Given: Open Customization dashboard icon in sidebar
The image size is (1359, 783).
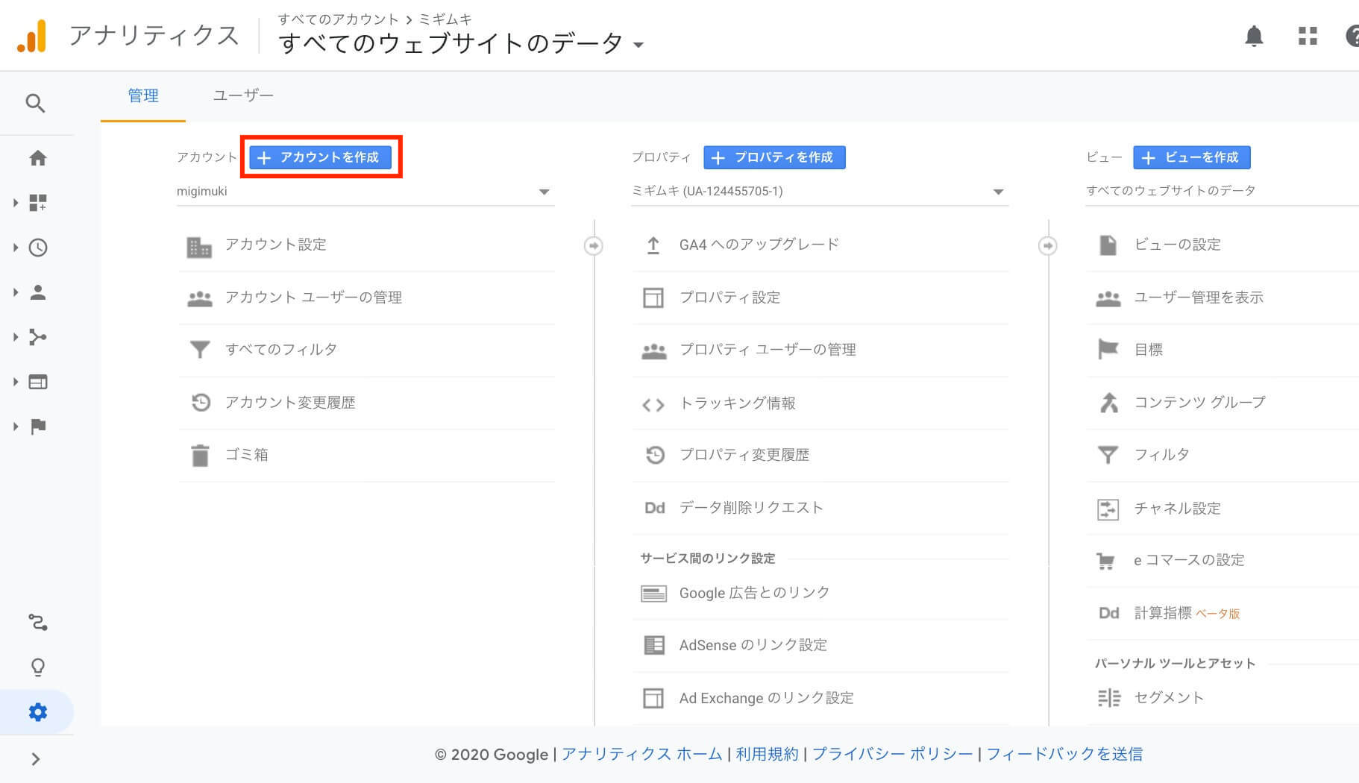Looking at the screenshot, I should (x=38, y=203).
